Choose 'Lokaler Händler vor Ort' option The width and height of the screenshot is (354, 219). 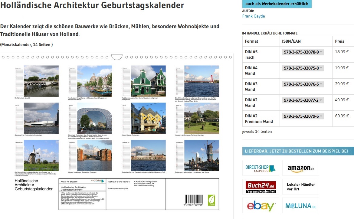300,187
